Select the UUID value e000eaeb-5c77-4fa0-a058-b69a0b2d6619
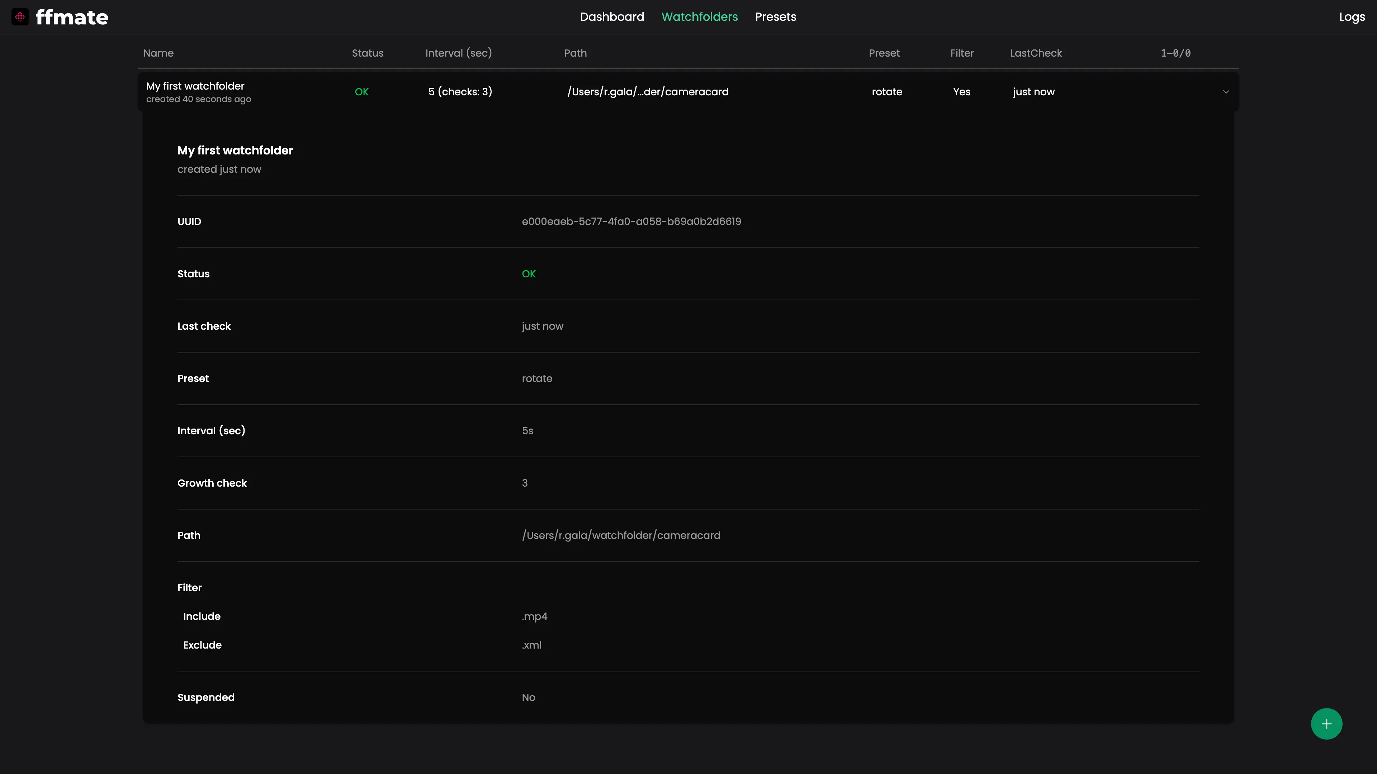The image size is (1377, 774). pos(631,222)
